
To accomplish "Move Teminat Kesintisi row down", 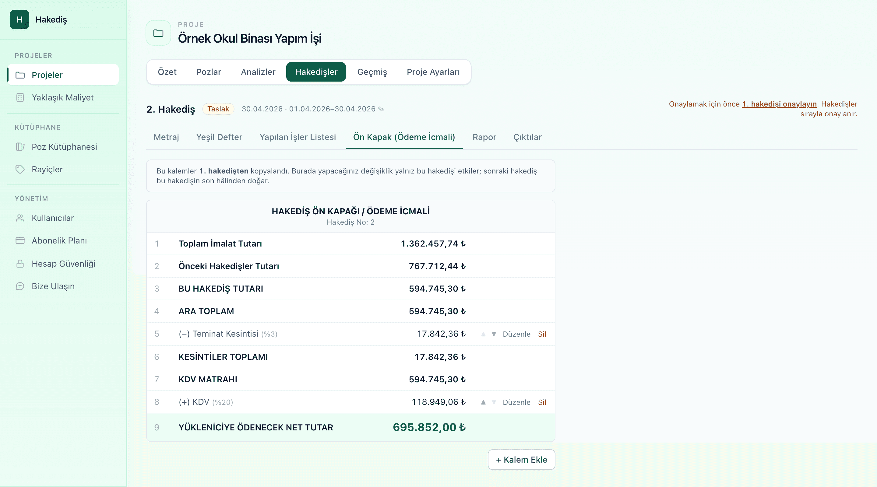I will [494, 334].
